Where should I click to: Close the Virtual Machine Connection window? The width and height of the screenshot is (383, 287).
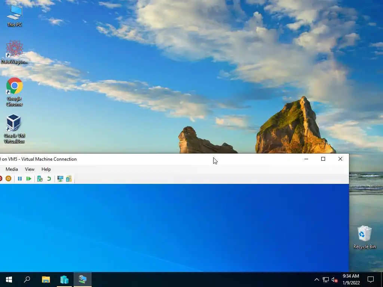(x=340, y=159)
